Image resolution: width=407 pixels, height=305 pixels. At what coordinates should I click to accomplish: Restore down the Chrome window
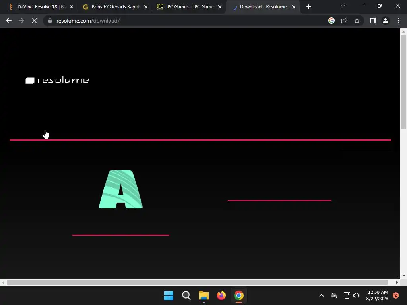380,6
